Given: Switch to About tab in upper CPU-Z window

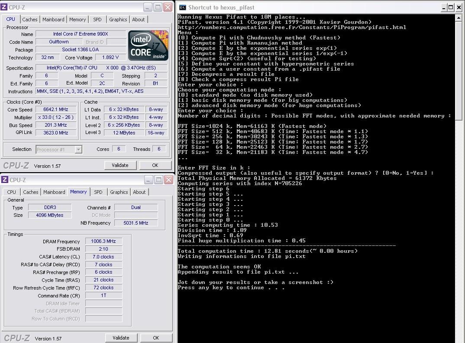Looking at the screenshot, I should click(x=139, y=20).
